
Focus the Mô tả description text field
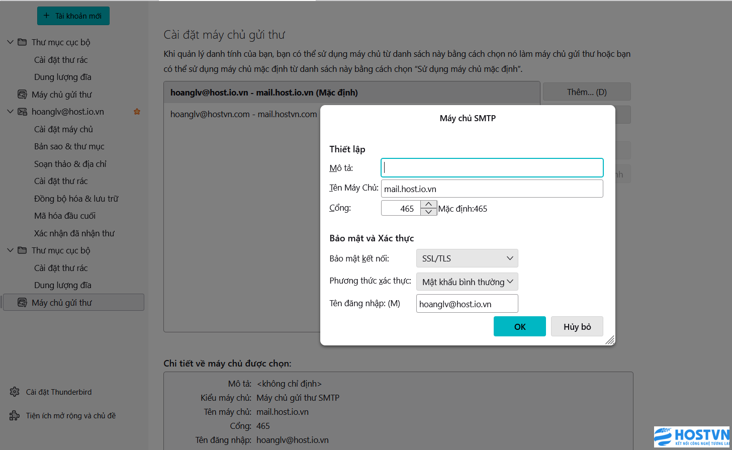[492, 168]
